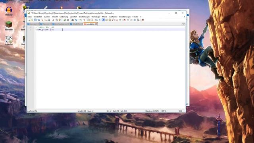This screenshot has height=143, width=254.
Task: Click the tab bar scroll-right arrow
Action: 184,24
